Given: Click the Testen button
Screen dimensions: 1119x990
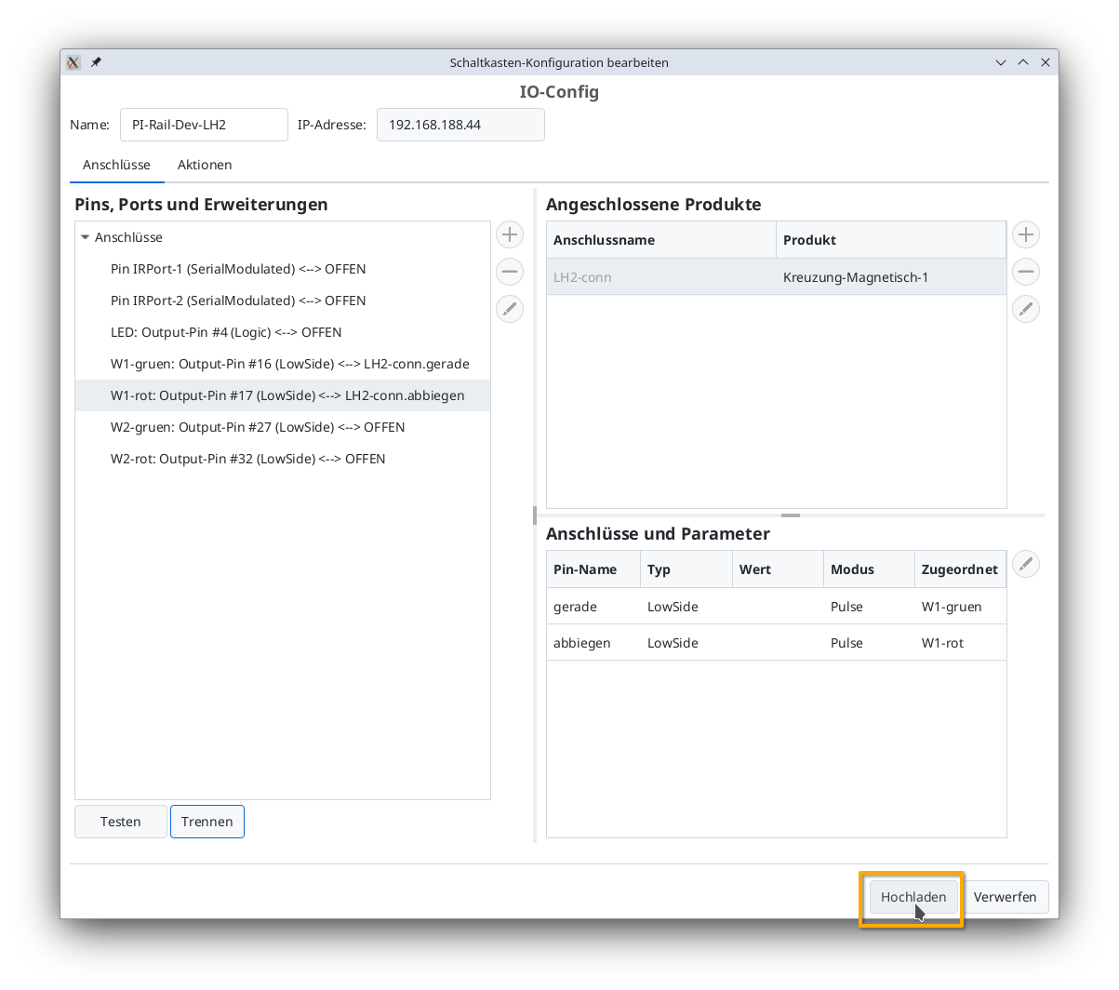Looking at the screenshot, I should 120,822.
